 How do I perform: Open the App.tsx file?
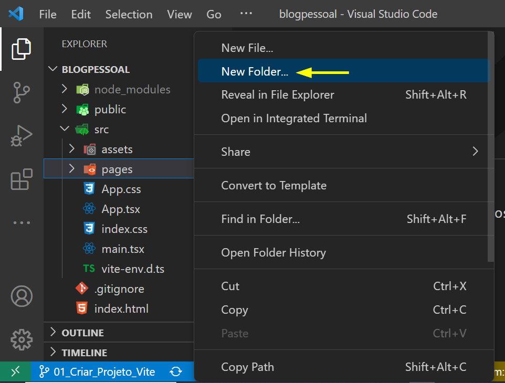pyautogui.click(x=121, y=209)
